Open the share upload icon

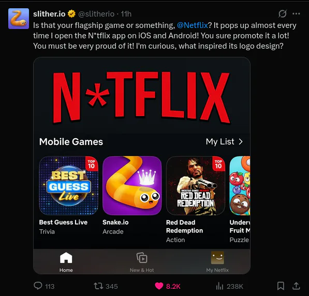pyautogui.click(x=296, y=286)
